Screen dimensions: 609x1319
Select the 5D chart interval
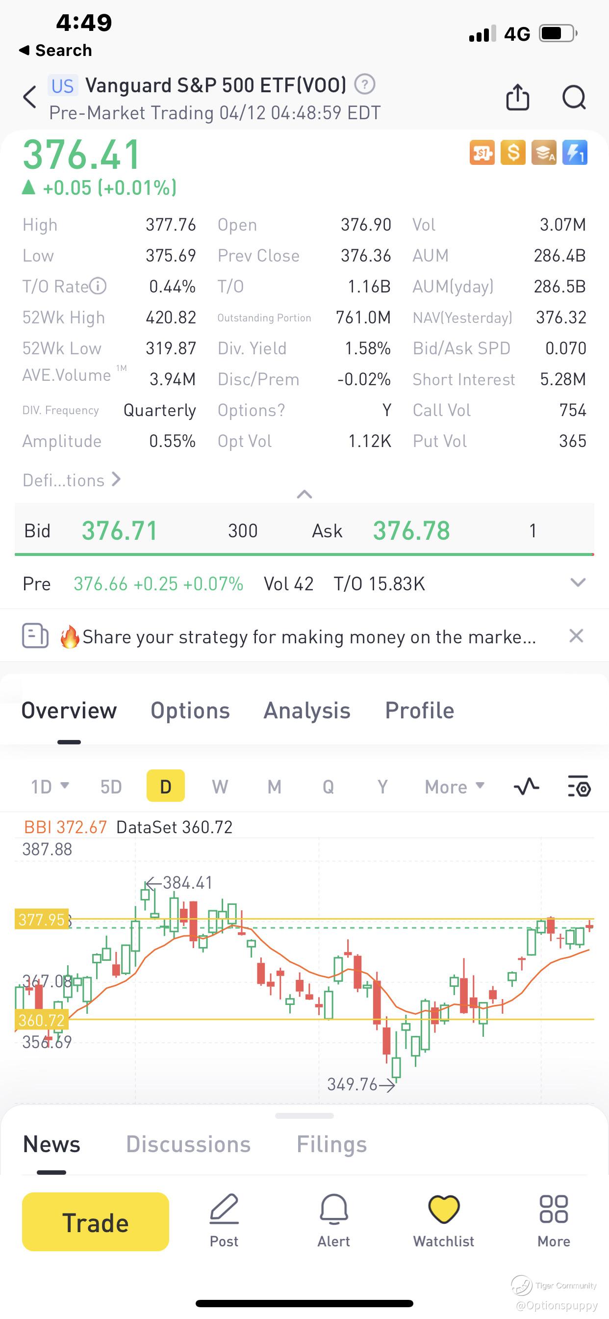click(x=110, y=787)
